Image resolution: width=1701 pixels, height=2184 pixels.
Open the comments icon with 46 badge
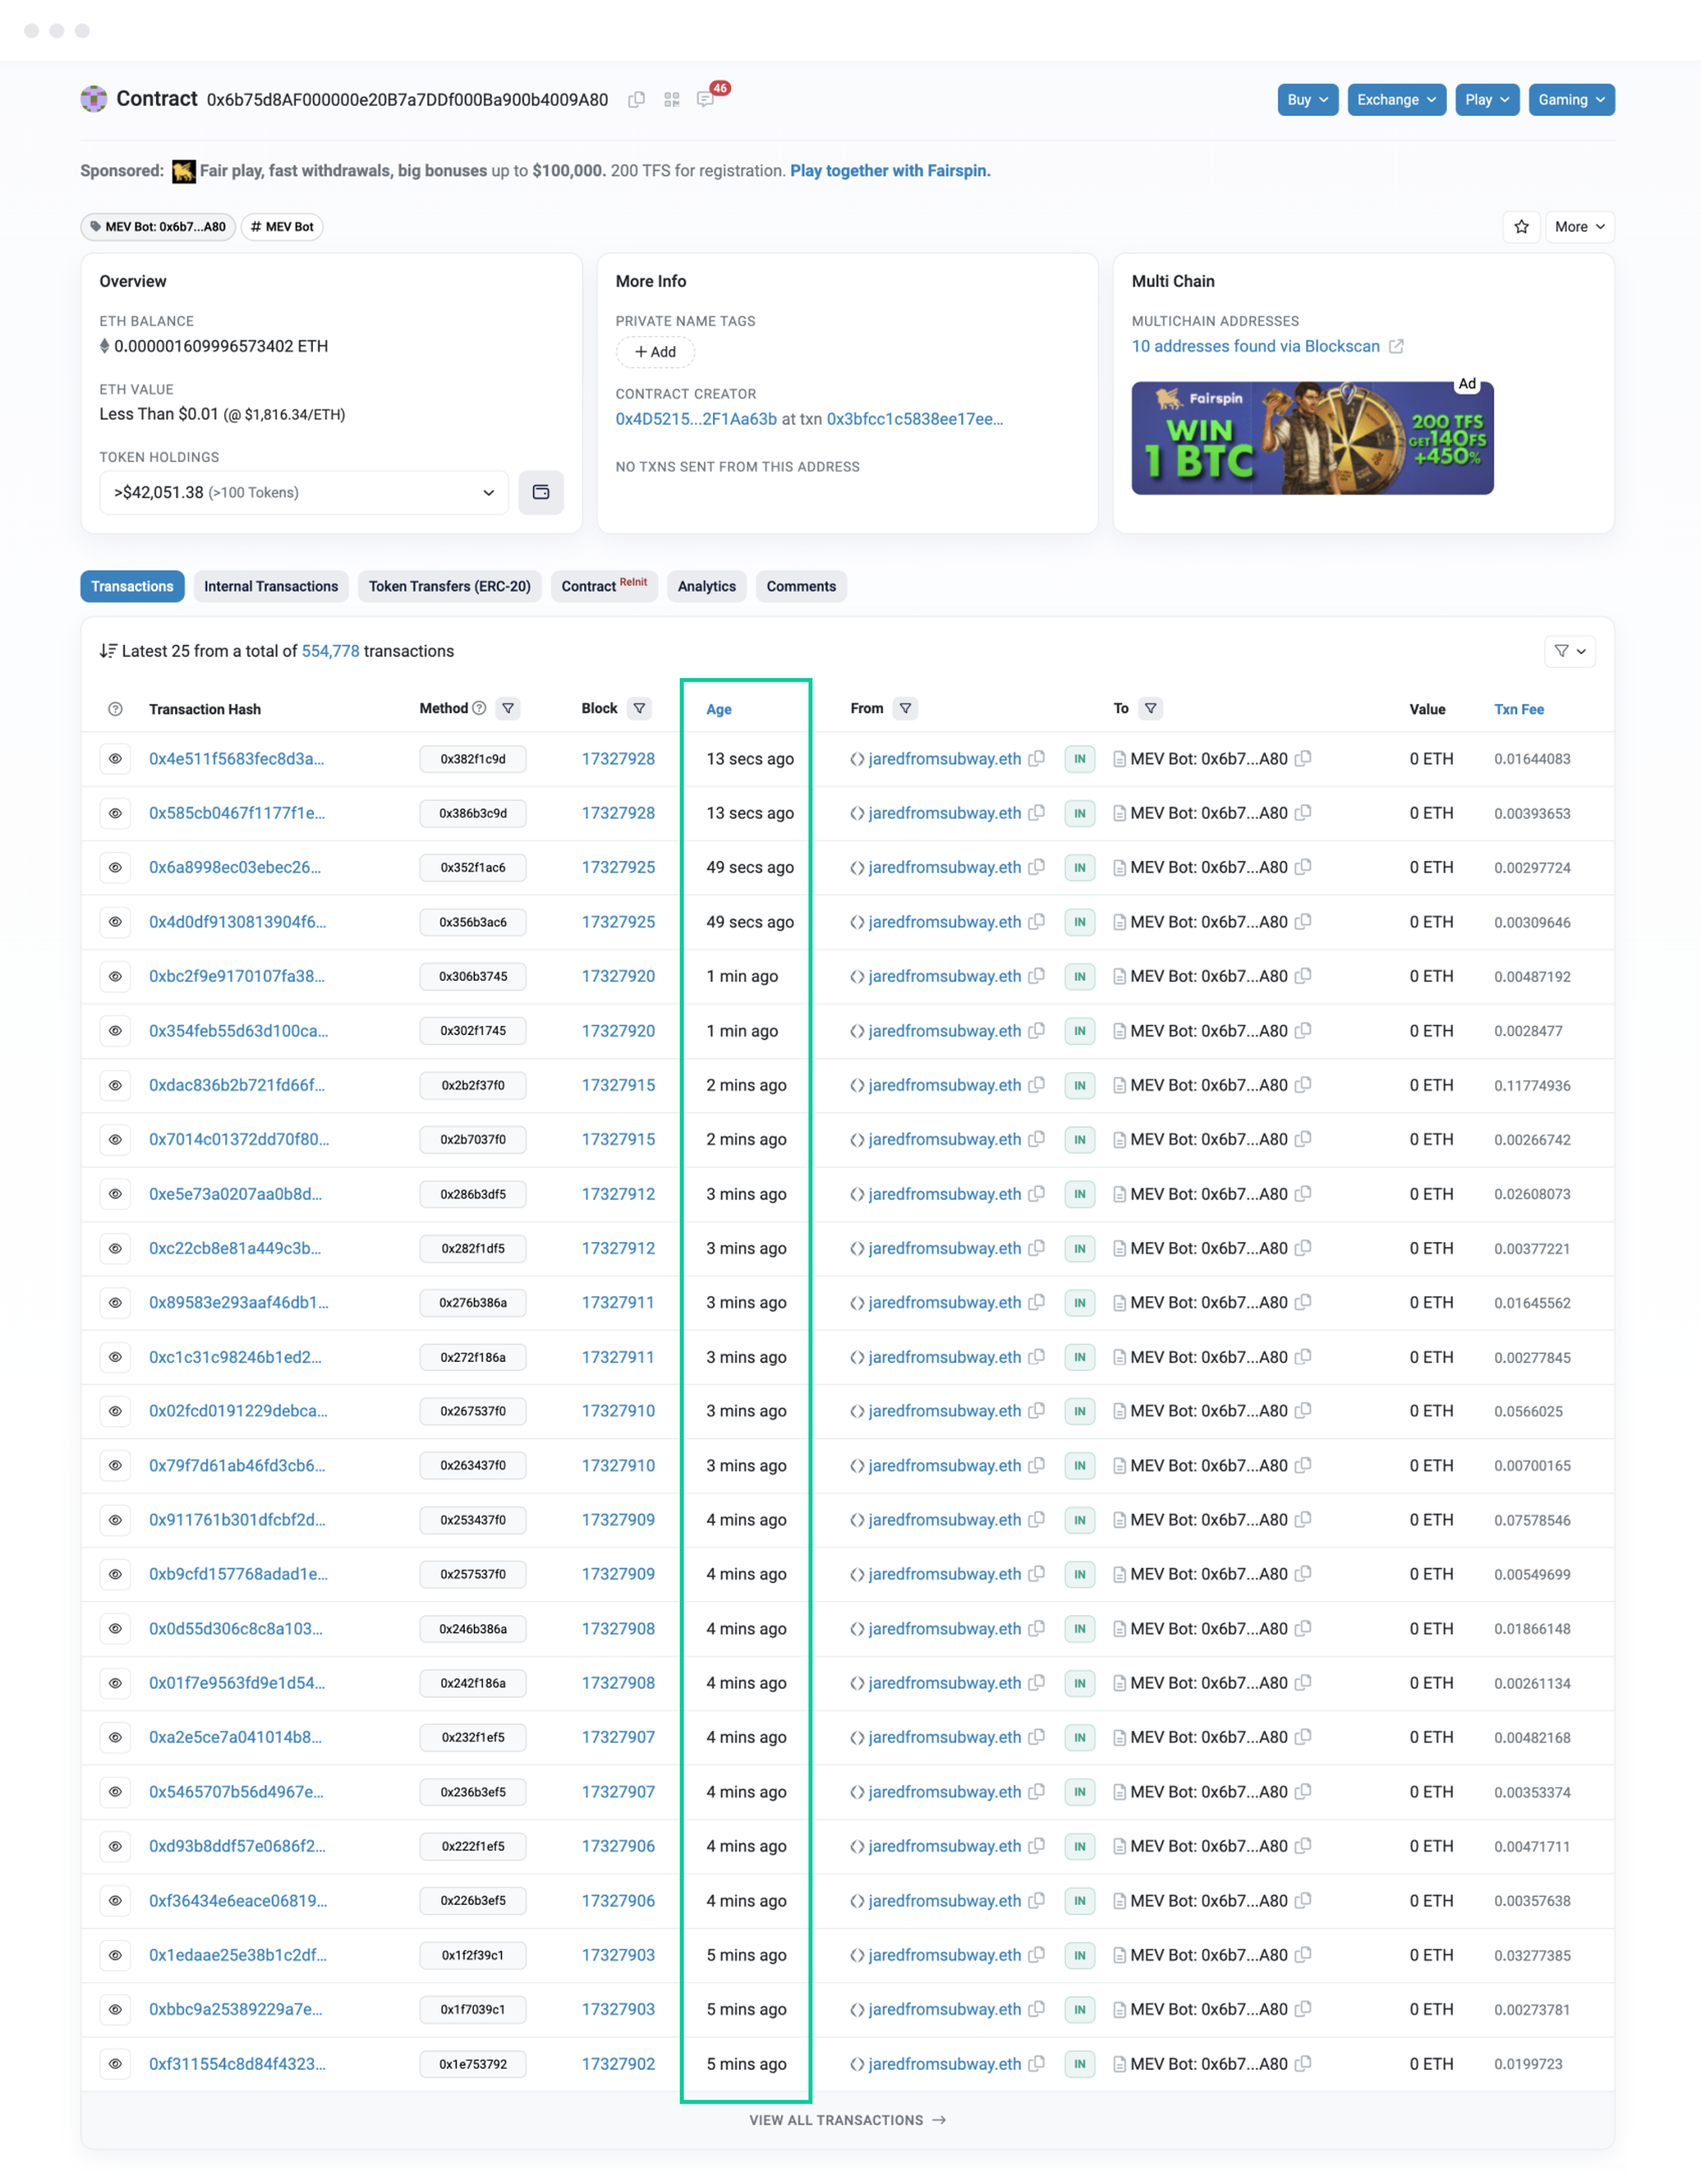click(x=706, y=100)
